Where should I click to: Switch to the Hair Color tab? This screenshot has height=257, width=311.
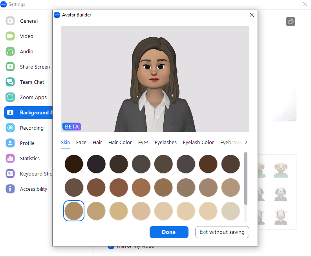[x=120, y=143]
